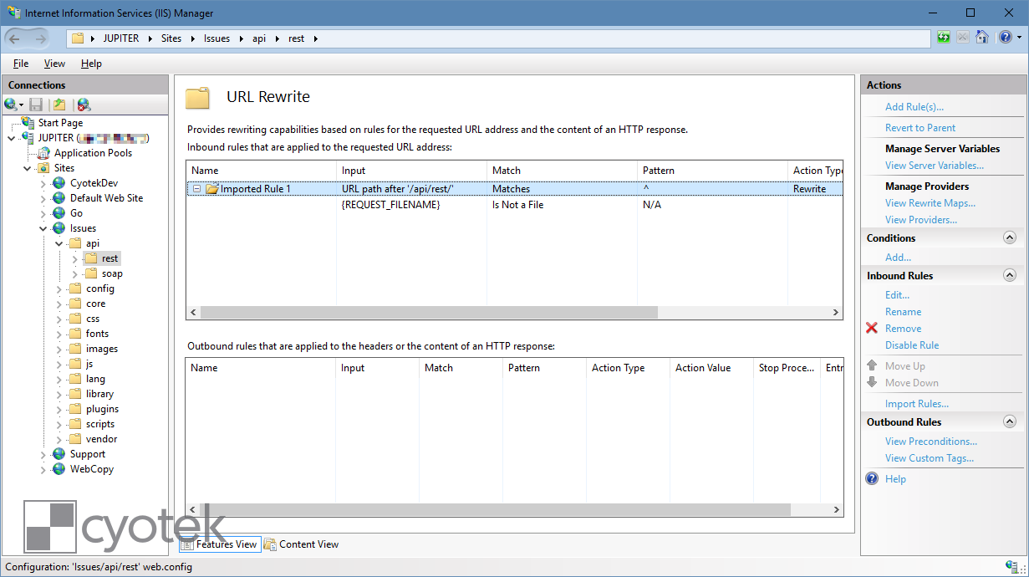Expand the CyotekDev site node
Screen dimensions: 1029x577
click(x=43, y=183)
